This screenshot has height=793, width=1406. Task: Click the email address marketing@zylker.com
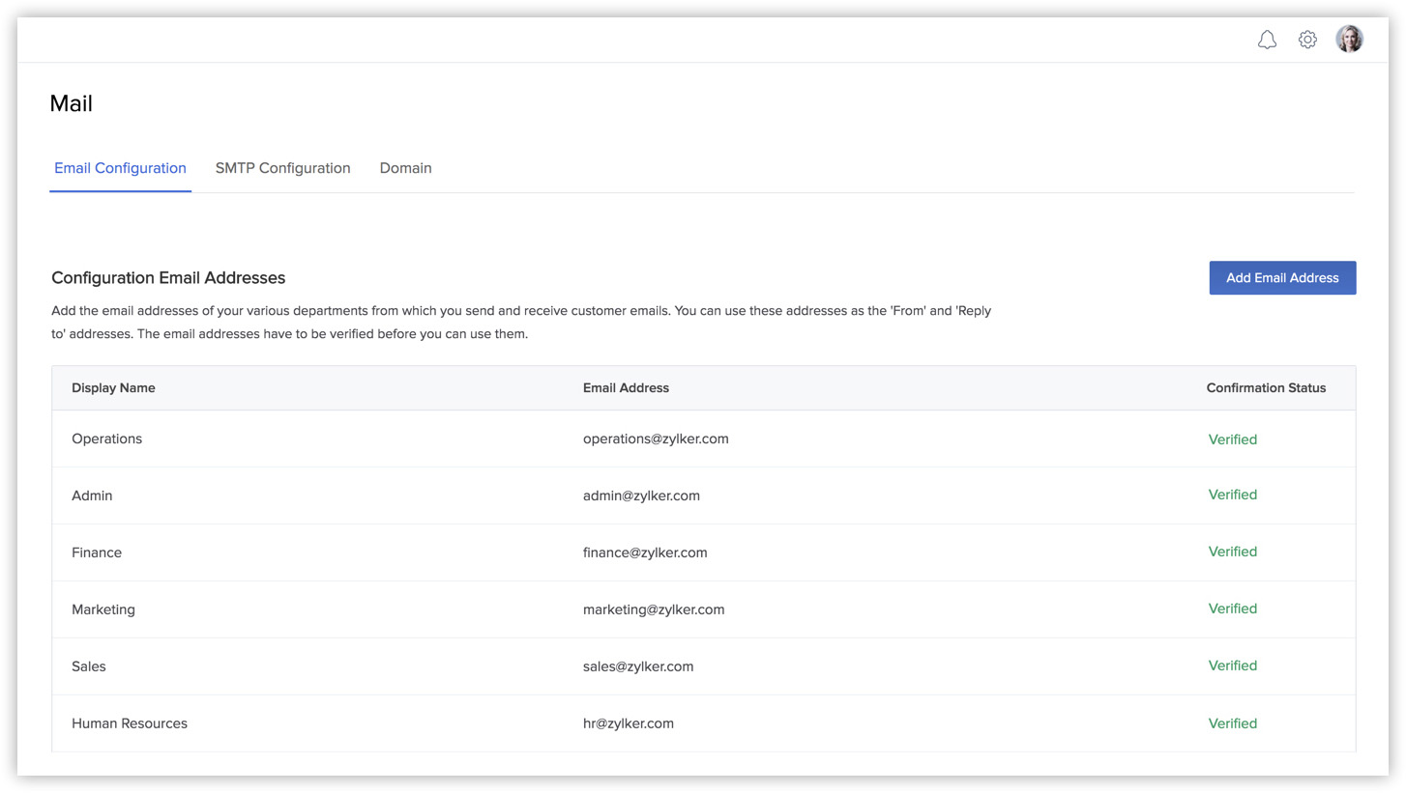coord(653,609)
